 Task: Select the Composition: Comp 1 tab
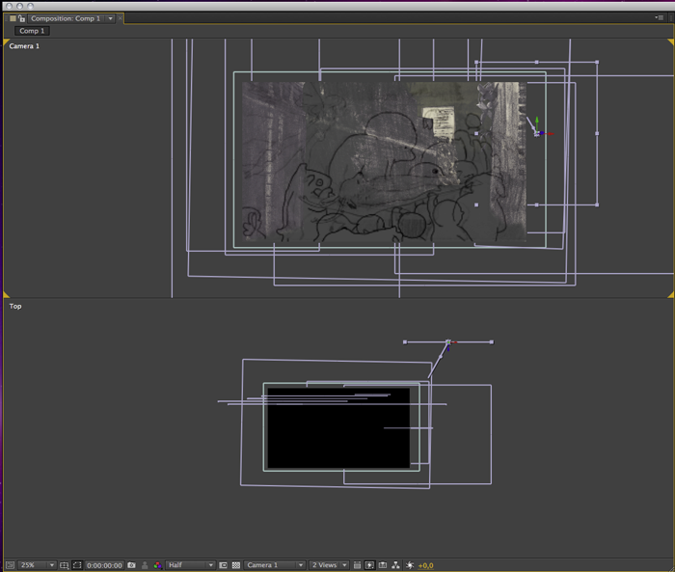[66, 18]
